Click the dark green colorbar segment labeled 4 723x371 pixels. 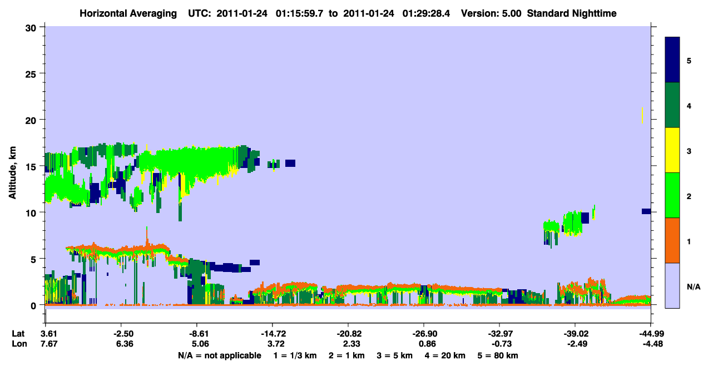[x=673, y=105]
